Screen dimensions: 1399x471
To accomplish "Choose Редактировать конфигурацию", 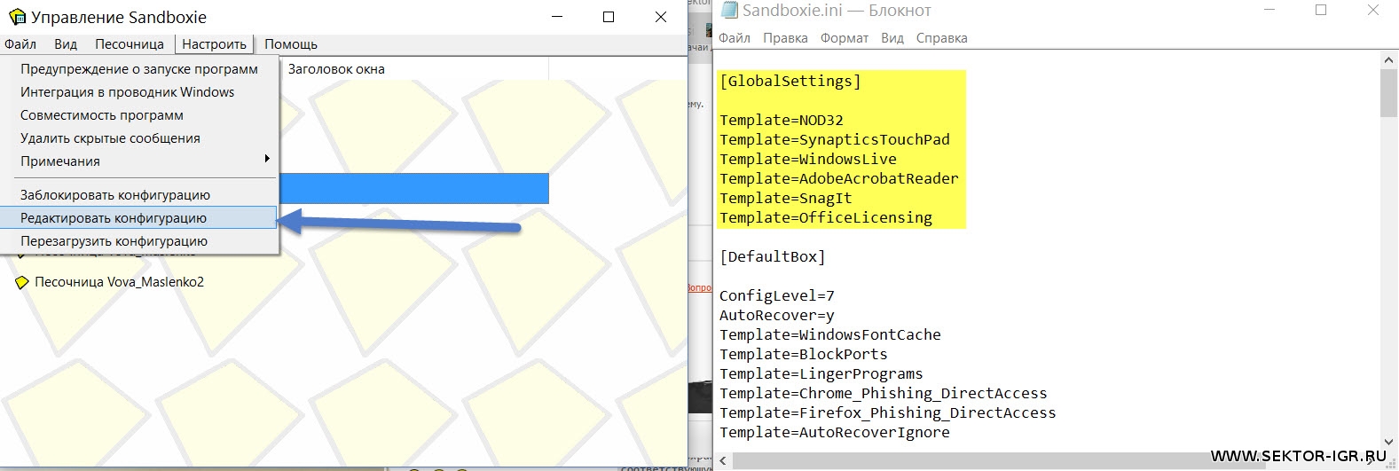I will coord(139,217).
